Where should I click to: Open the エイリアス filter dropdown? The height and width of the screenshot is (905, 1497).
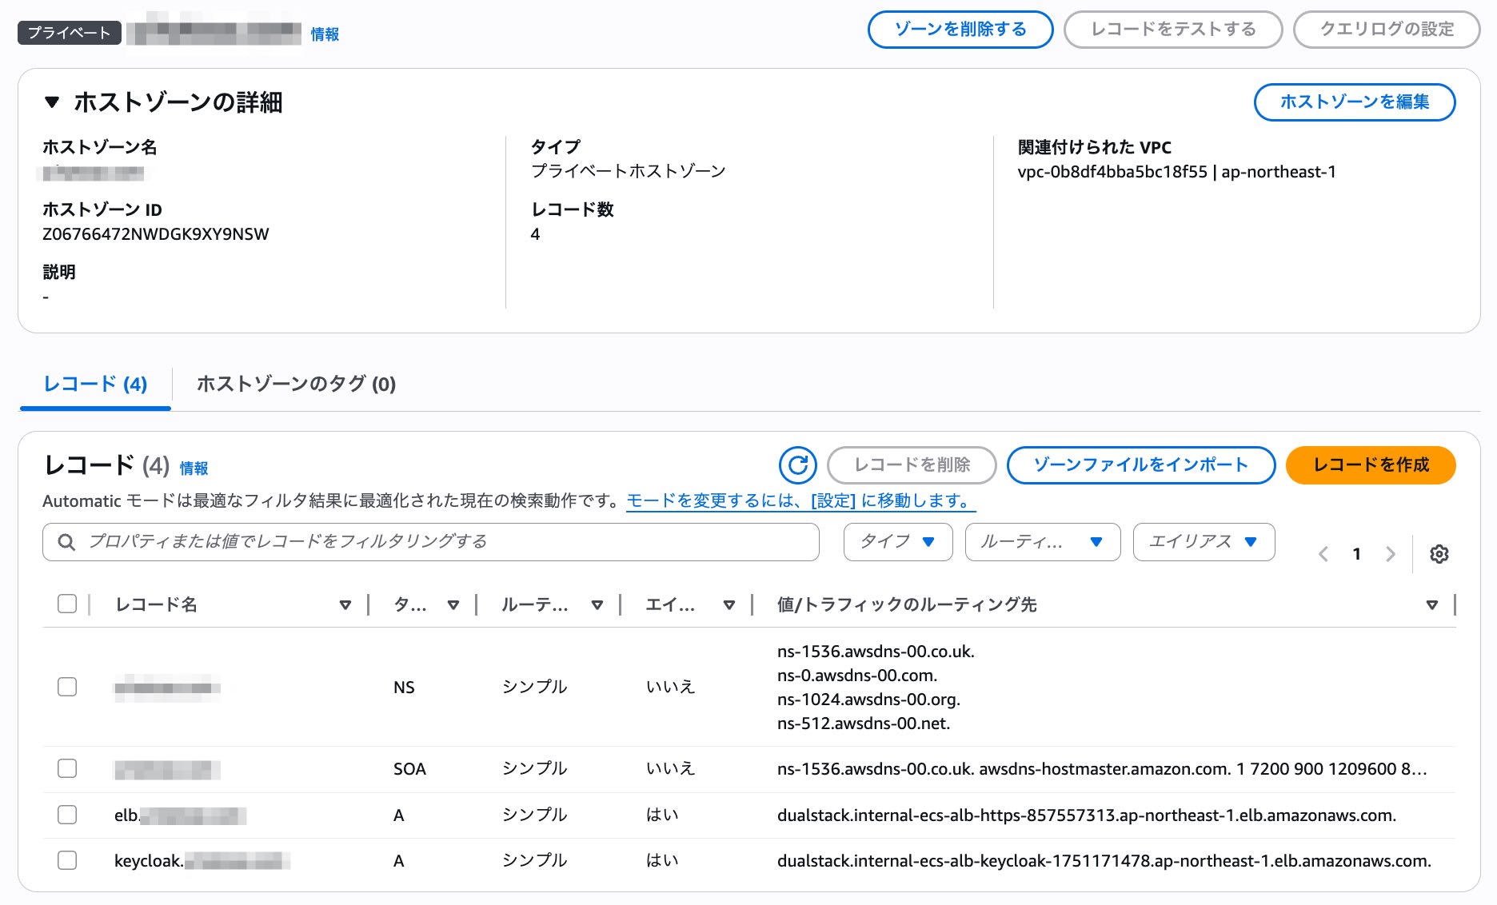[x=1203, y=541]
